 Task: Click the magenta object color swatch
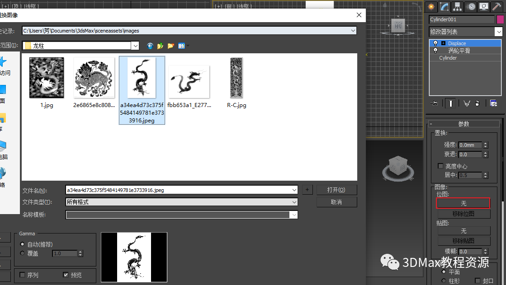coord(500,19)
